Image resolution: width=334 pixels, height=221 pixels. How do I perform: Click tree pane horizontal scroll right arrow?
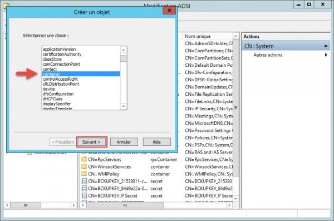point(73,205)
